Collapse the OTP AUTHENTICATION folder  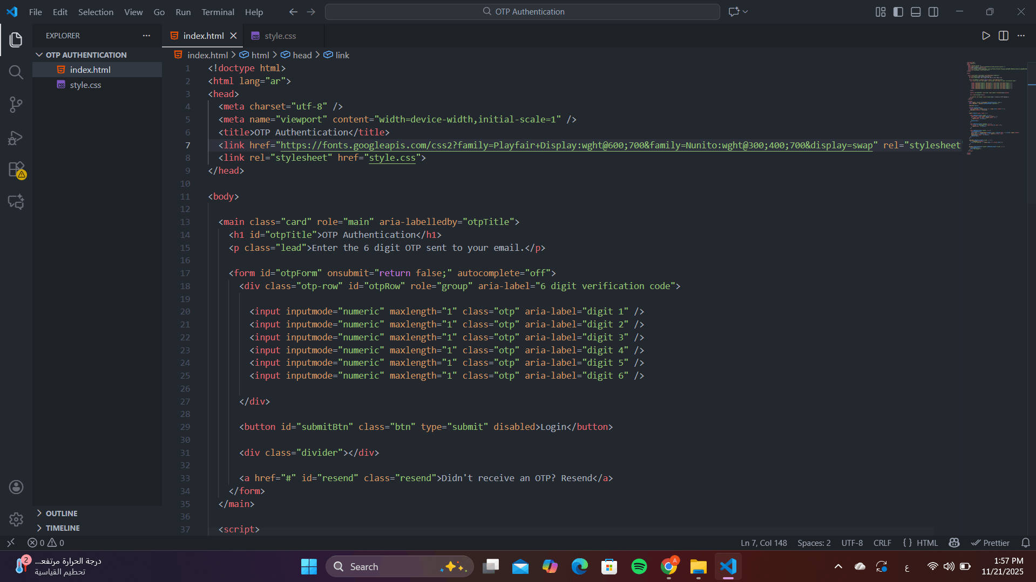point(86,55)
